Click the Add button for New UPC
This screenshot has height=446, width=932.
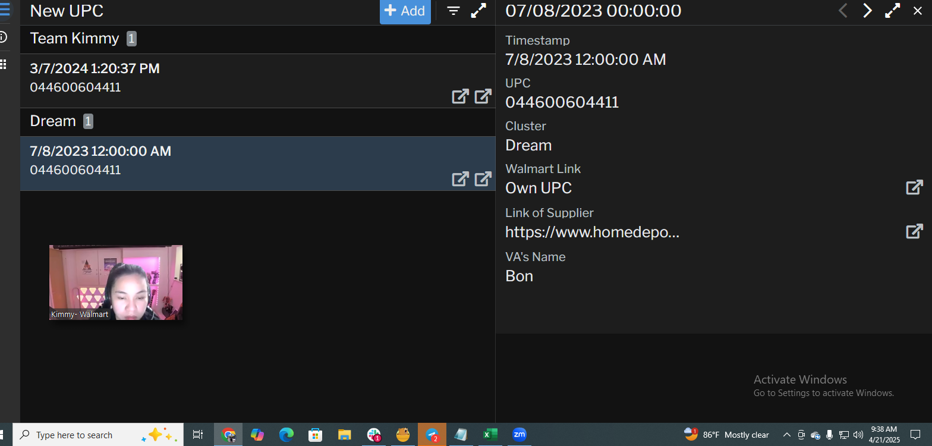coord(405,11)
